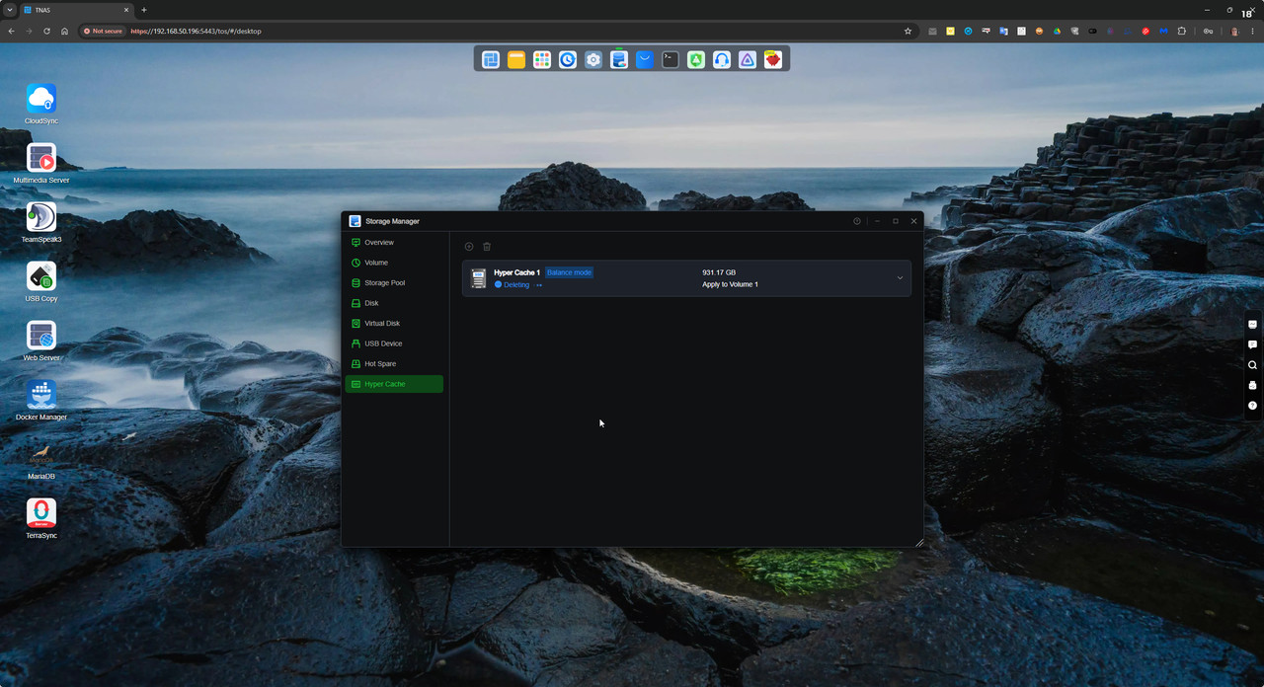Open the green security shield dock icon
The height and width of the screenshot is (687, 1264).
pyautogui.click(x=696, y=60)
